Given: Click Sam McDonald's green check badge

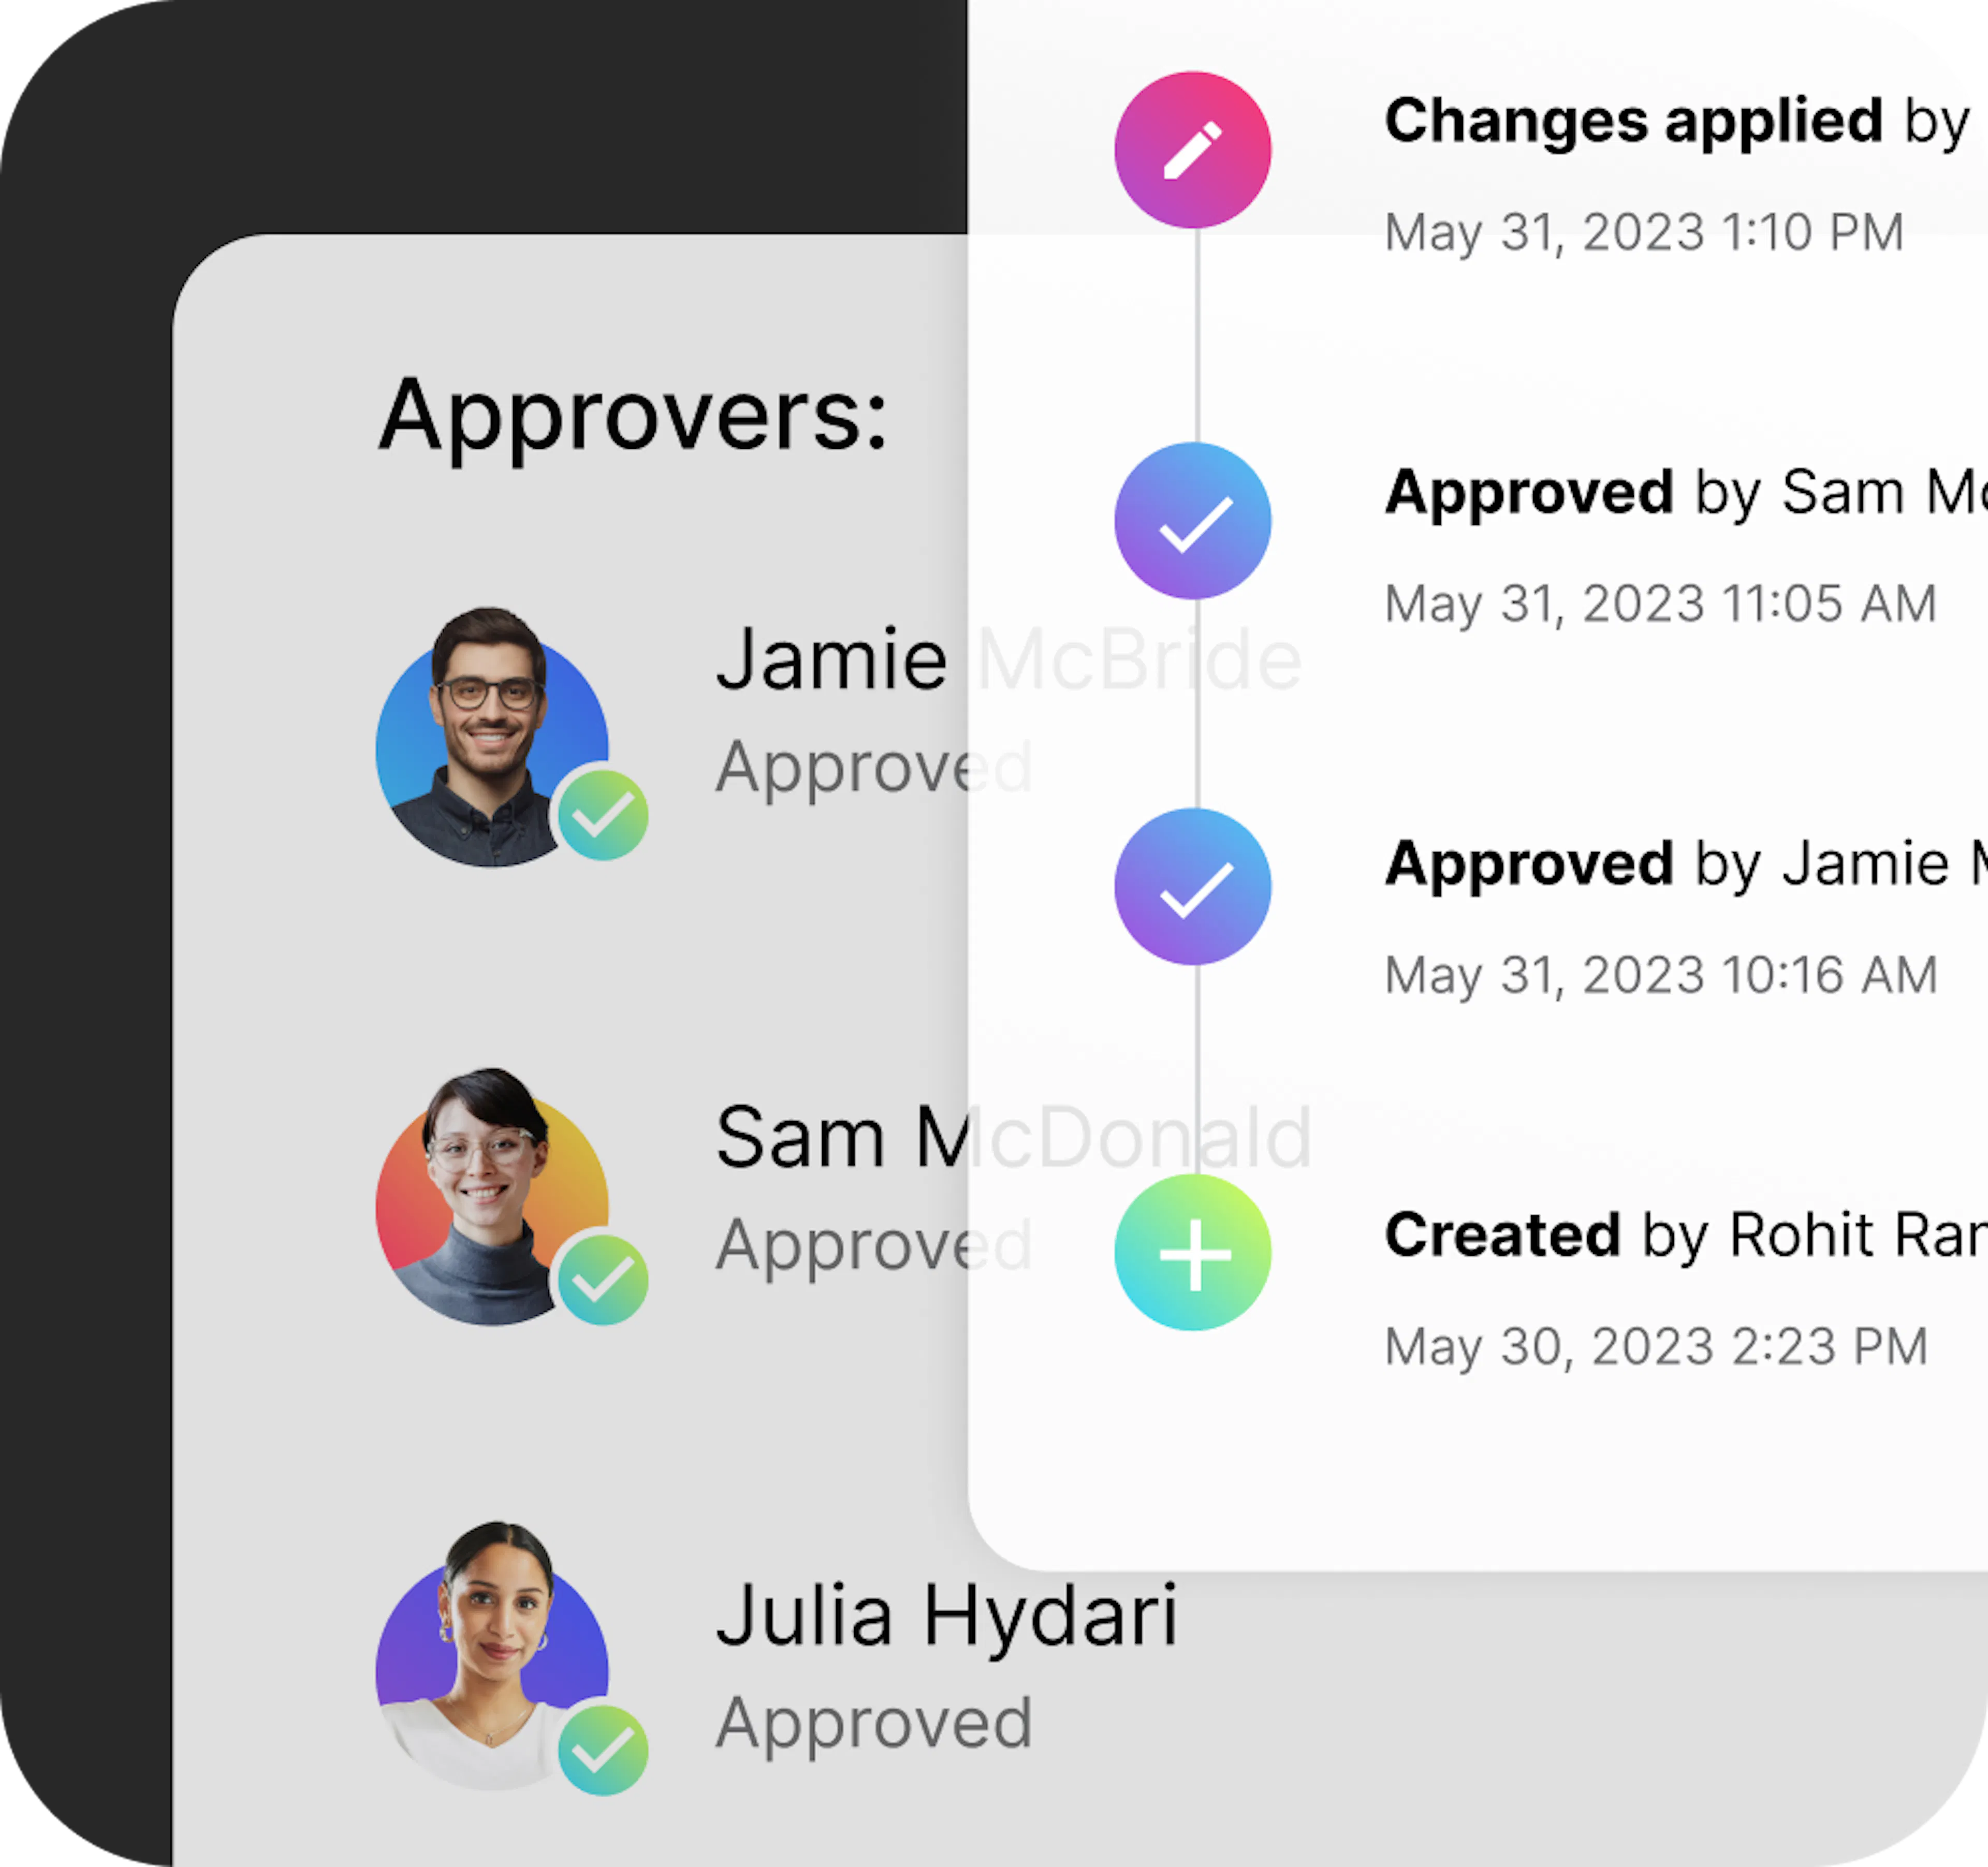Looking at the screenshot, I should (x=603, y=1280).
